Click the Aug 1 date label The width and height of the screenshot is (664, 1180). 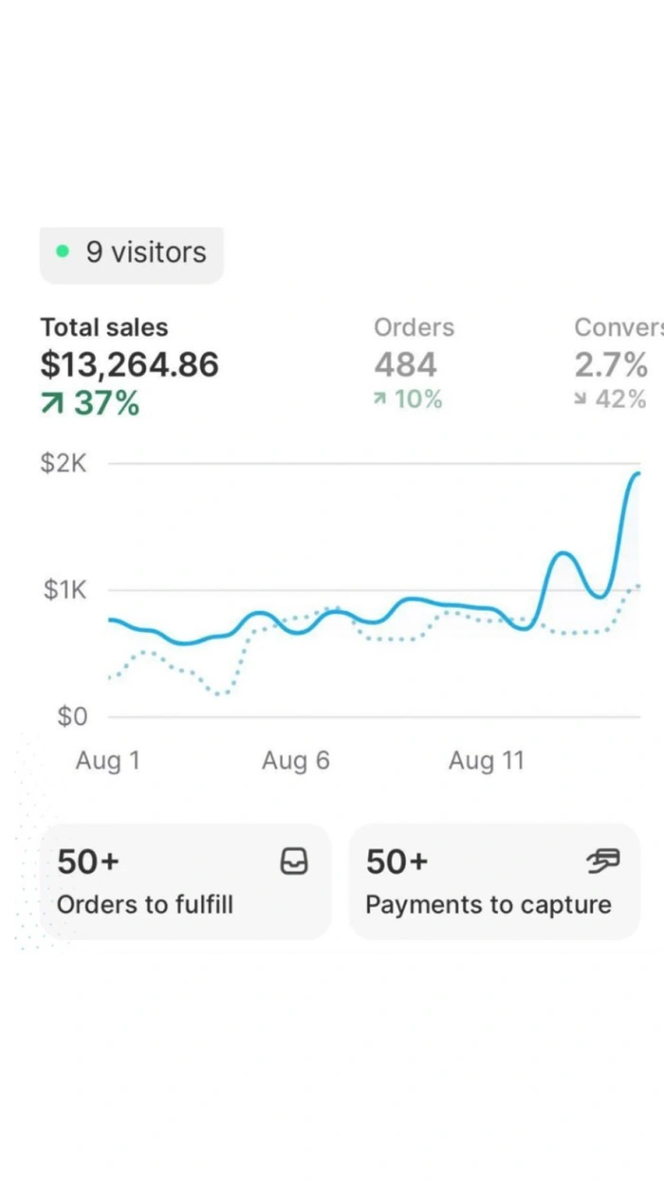click(108, 761)
